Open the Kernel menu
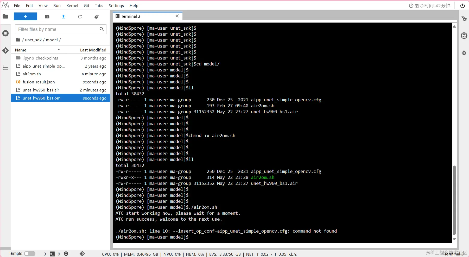 [x=72, y=5]
